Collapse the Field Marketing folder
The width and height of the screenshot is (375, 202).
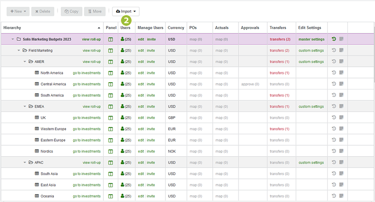[19, 50]
